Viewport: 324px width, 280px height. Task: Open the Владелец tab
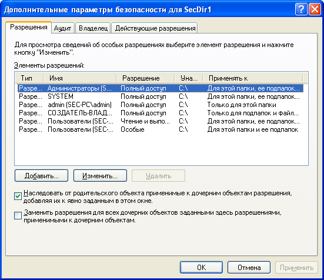tap(93, 28)
